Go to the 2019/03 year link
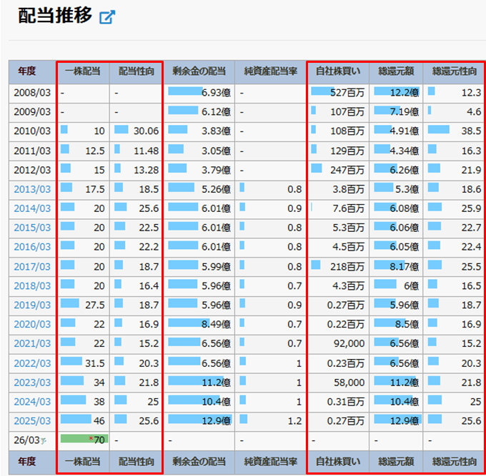 (x=34, y=305)
